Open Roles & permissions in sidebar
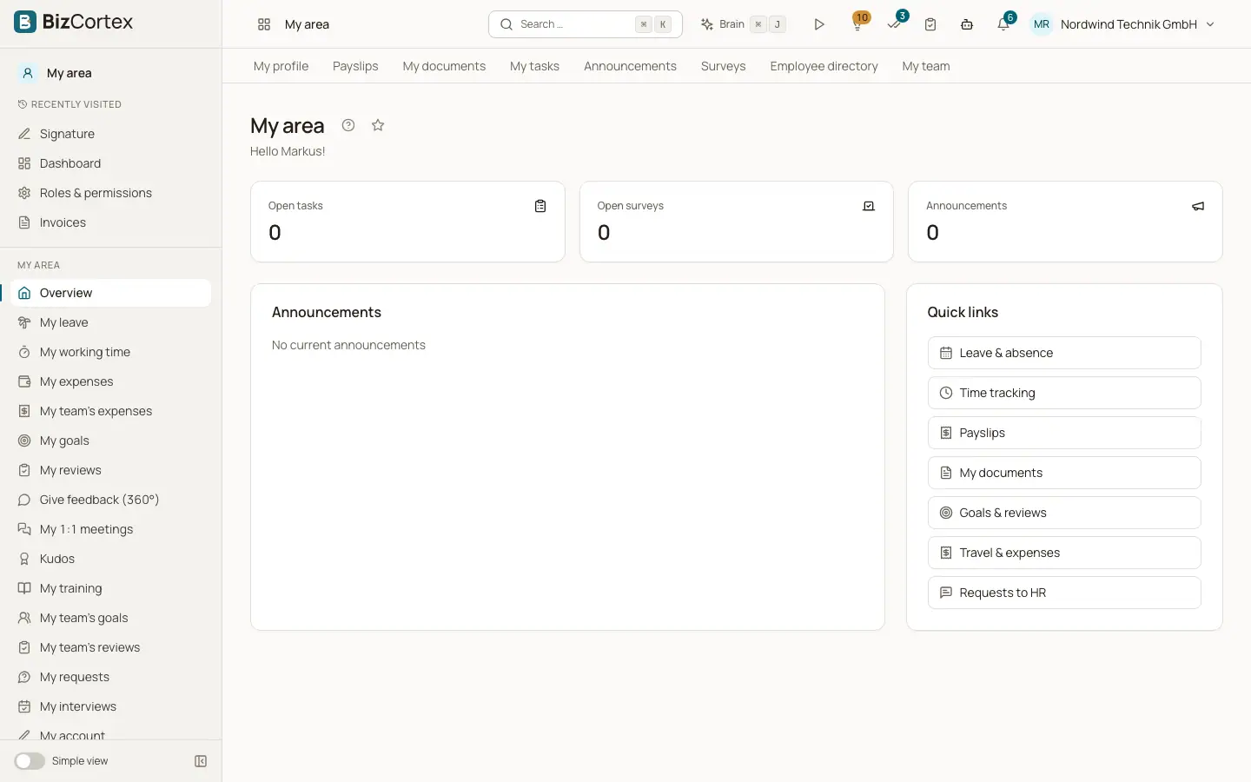The image size is (1251, 782). (111, 193)
